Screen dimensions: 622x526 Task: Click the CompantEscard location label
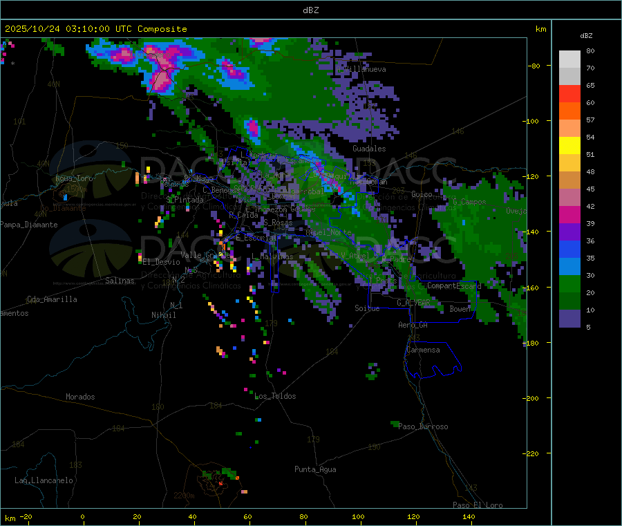pyautogui.click(x=454, y=285)
